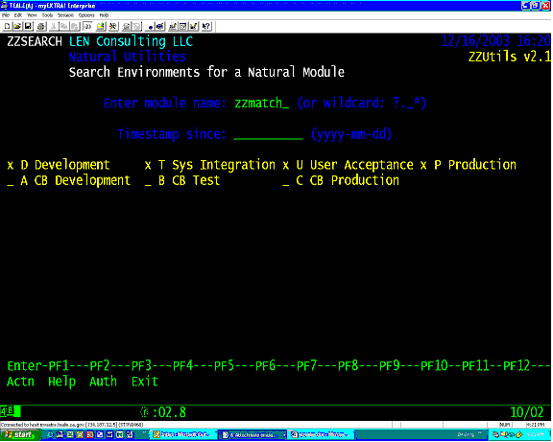Switch to the Attachments taskbar button
Image resolution: width=553 pixels, height=442 pixels.
[x=253, y=435]
